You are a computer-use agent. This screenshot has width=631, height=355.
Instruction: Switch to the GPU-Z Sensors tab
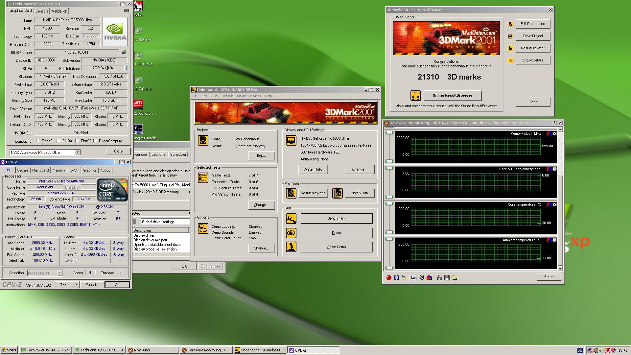click(x=42, y=11)
